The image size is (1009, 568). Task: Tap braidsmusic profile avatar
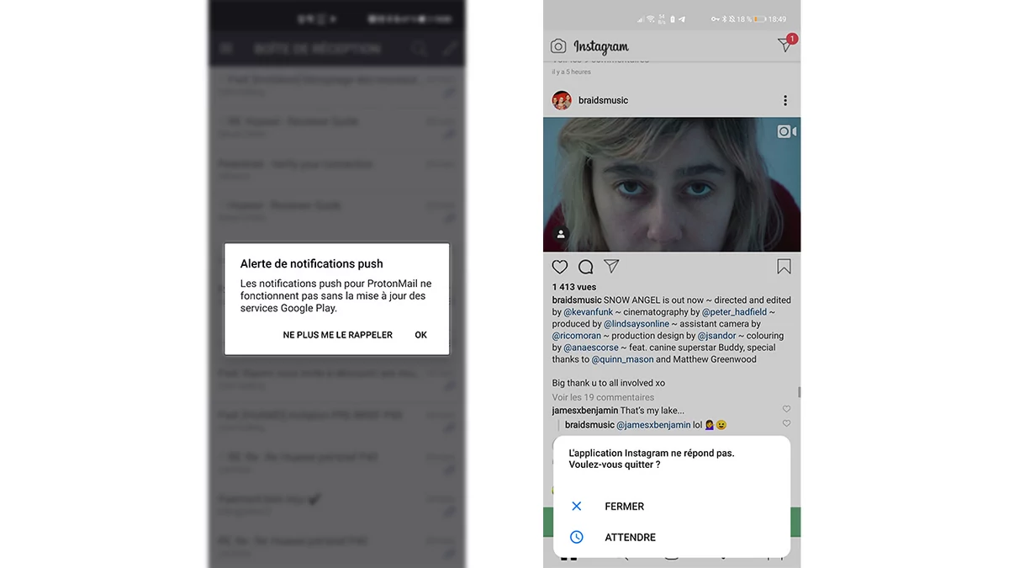click(x=562, y=101)
